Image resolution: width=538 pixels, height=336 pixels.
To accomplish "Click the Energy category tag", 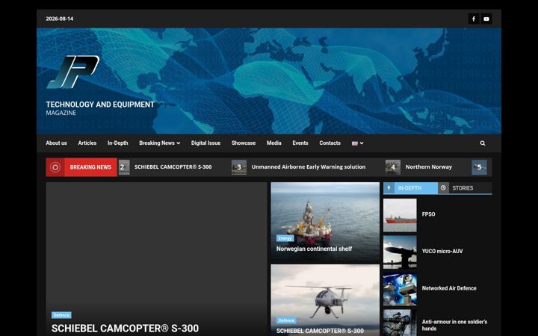I will point(285,238).
